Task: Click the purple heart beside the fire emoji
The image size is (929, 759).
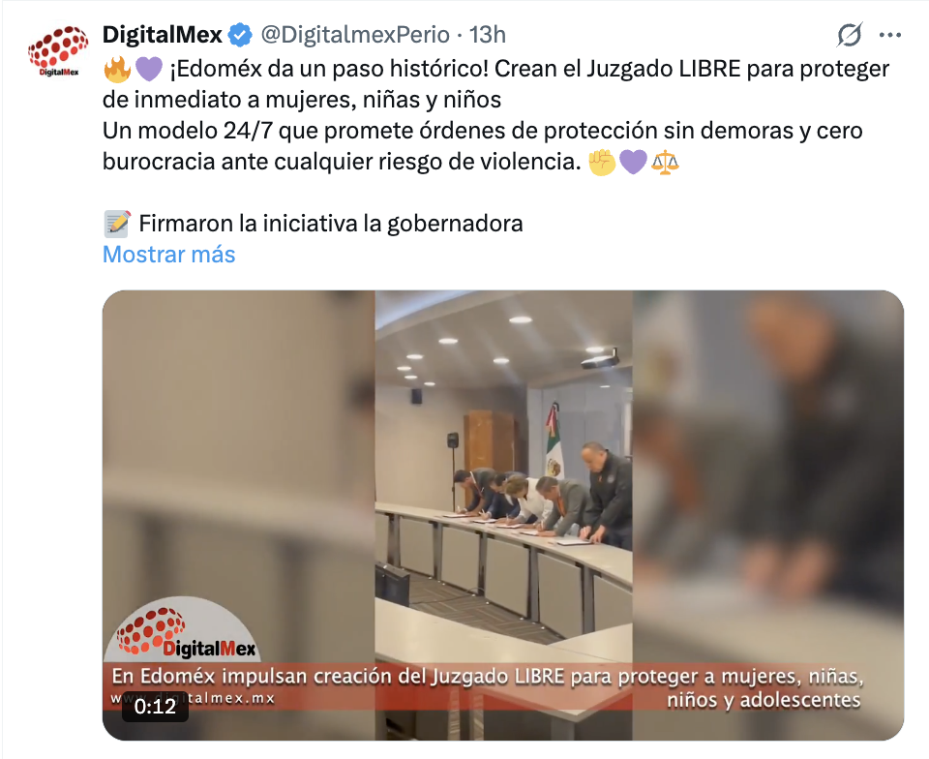Action: (149, 70)
